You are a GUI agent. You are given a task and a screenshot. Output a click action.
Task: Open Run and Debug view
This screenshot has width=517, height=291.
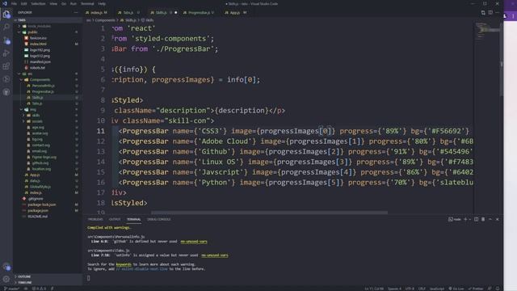[6, 53]
